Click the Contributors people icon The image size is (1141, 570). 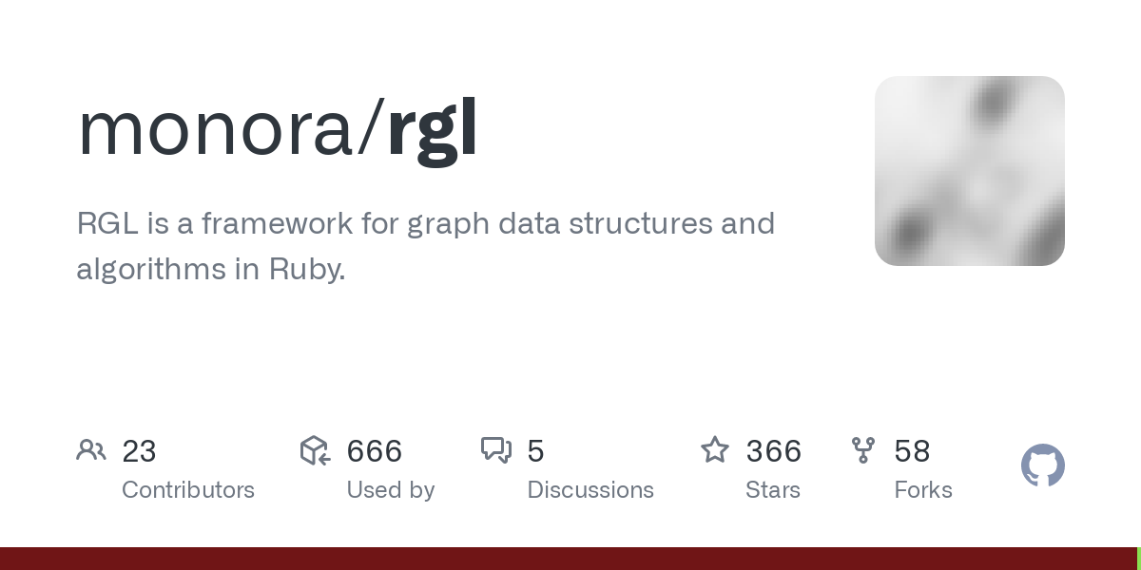91,450
